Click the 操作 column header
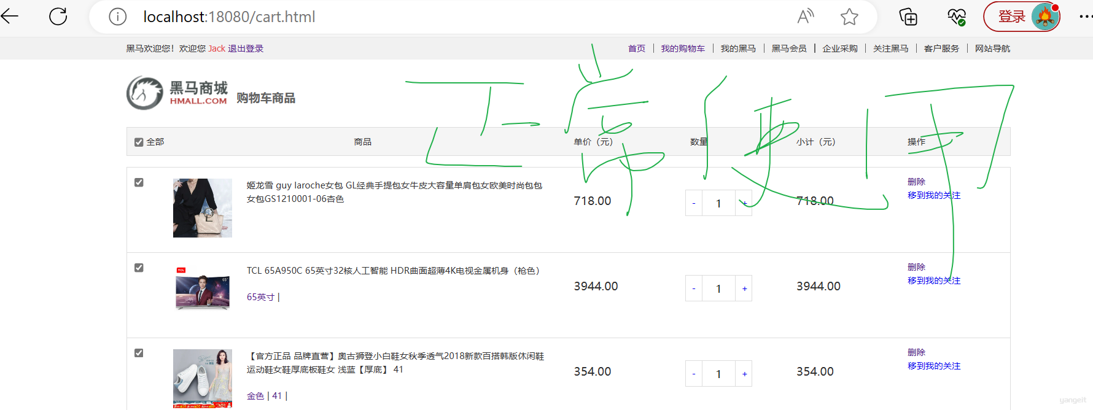 [916, 142]
